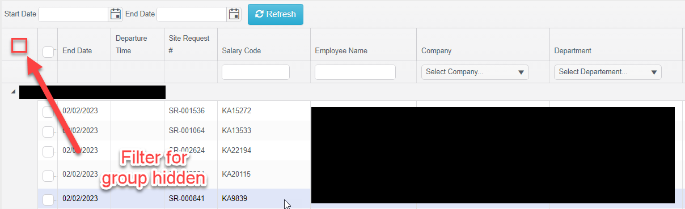Select the SR-001064 cell
The height and width of the screenshot is (209, 685).
[186, 130]
